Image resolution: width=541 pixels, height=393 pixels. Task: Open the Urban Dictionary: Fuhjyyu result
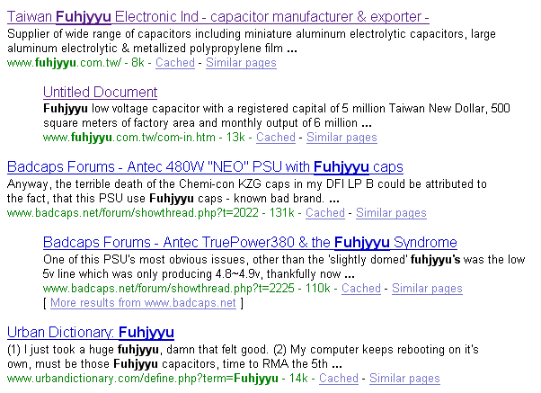91,332
